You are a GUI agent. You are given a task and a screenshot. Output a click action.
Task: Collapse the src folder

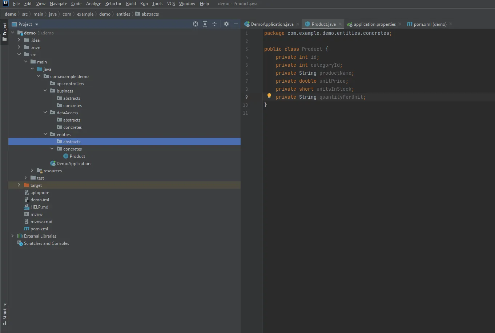19,54
